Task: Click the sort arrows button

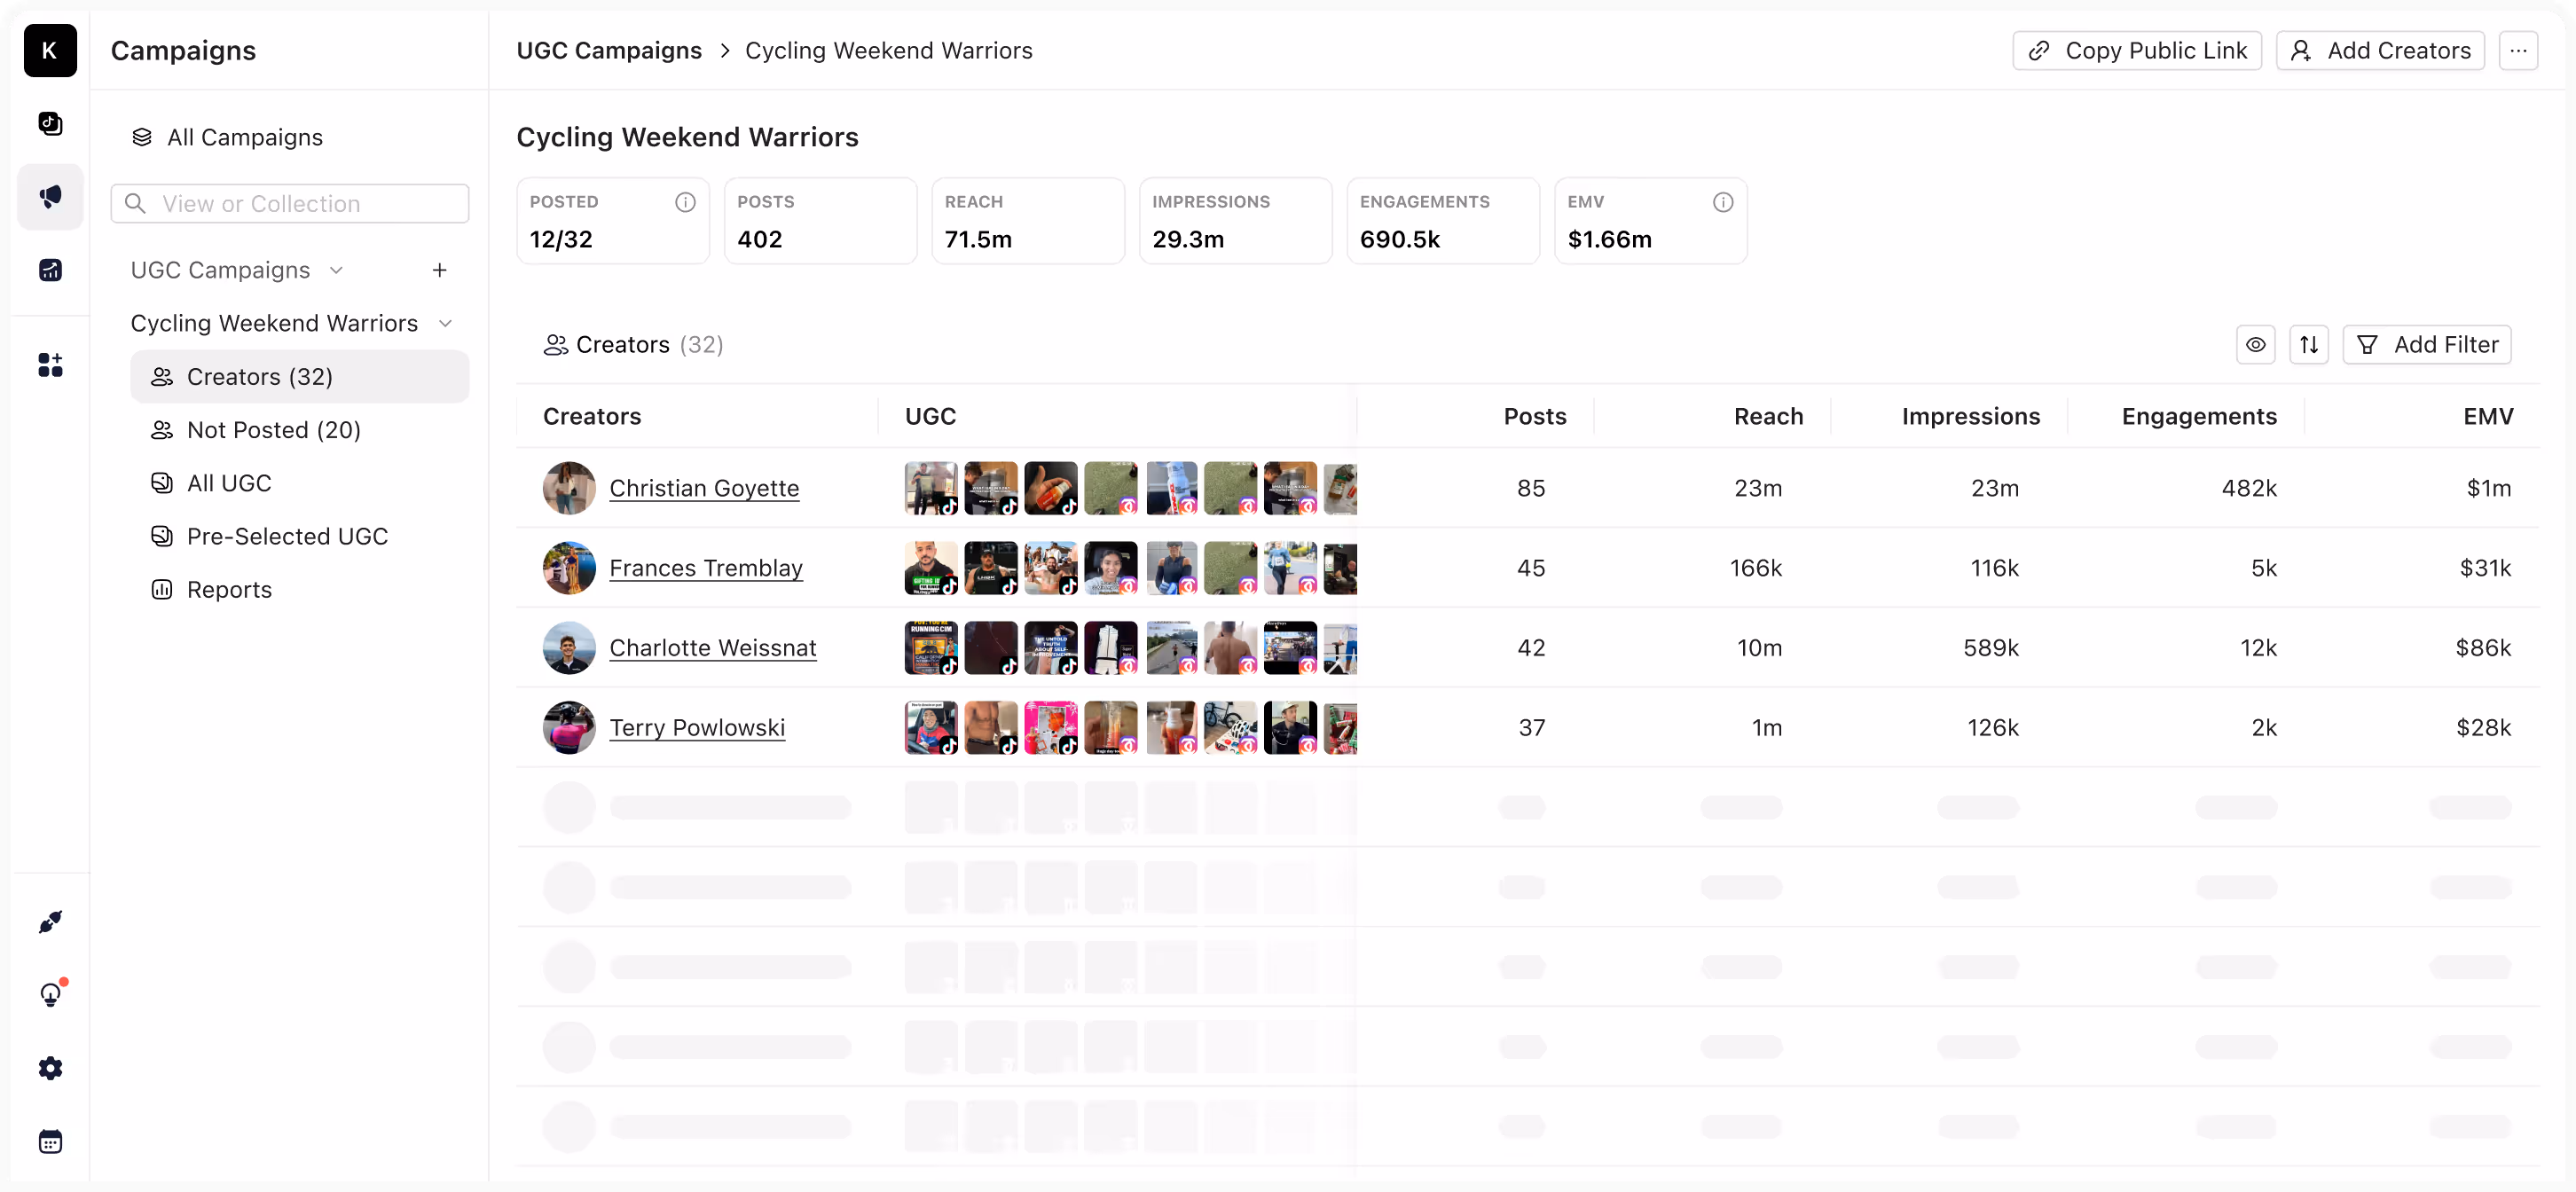Action: coord(2308,345)
